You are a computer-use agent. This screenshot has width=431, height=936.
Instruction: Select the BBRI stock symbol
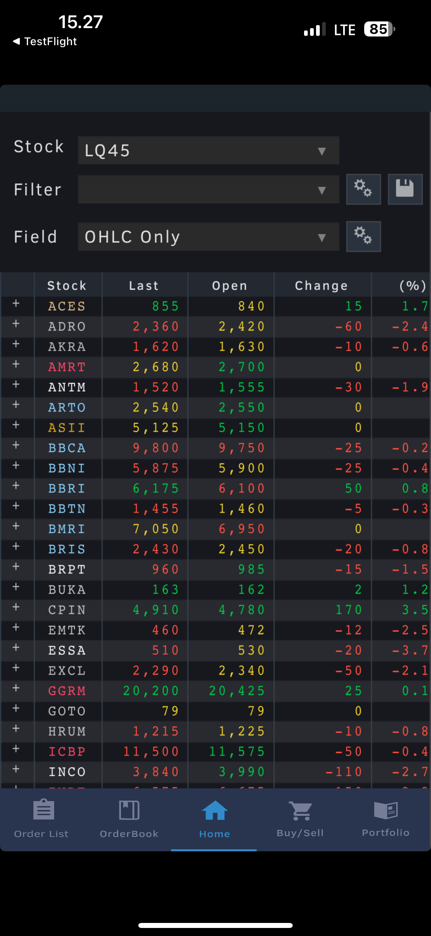pos(67,488)
